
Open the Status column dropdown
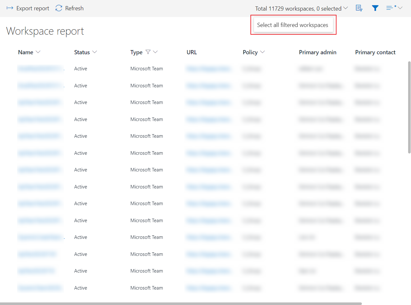tap(94, 52)
